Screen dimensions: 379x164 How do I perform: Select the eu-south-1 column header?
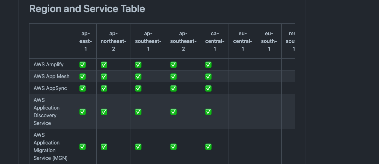point(269,41)
